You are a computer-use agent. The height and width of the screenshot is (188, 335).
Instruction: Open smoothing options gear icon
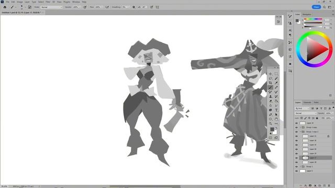pyautogui.click(x=134, y=7)
